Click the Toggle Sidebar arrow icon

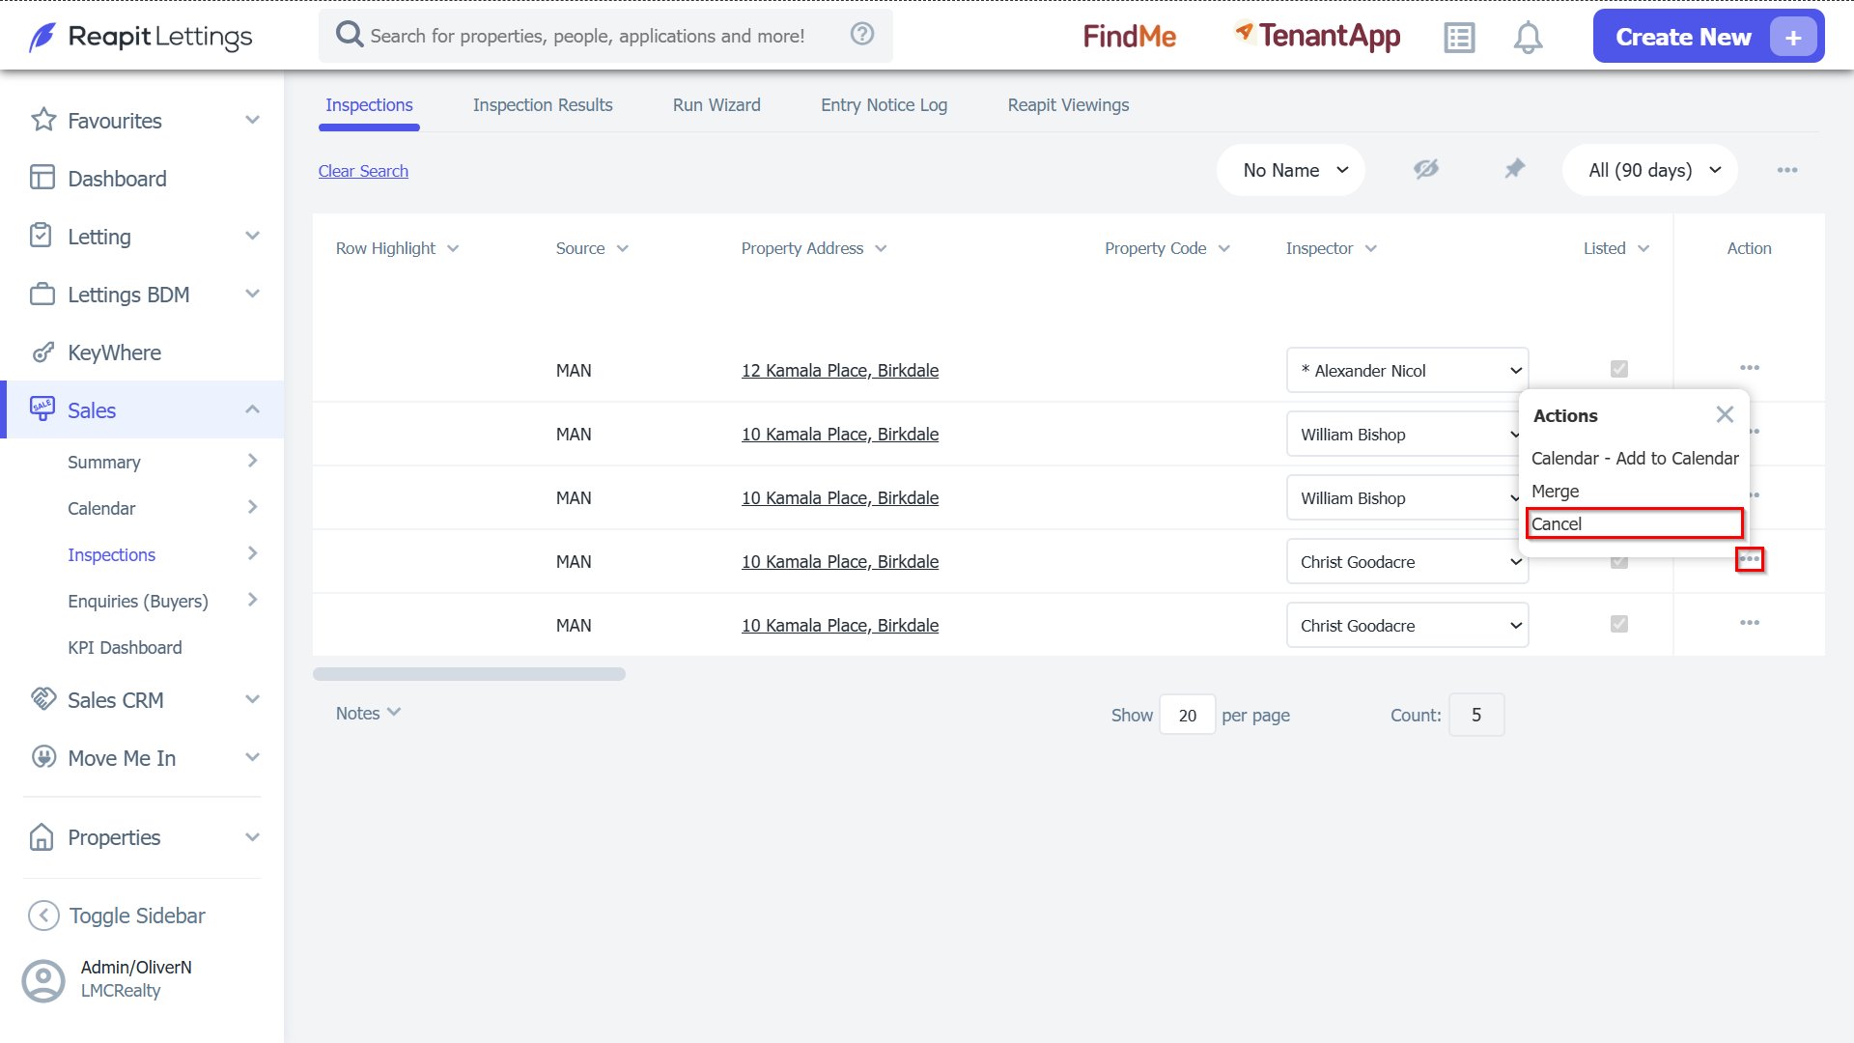tap(43, 916)
